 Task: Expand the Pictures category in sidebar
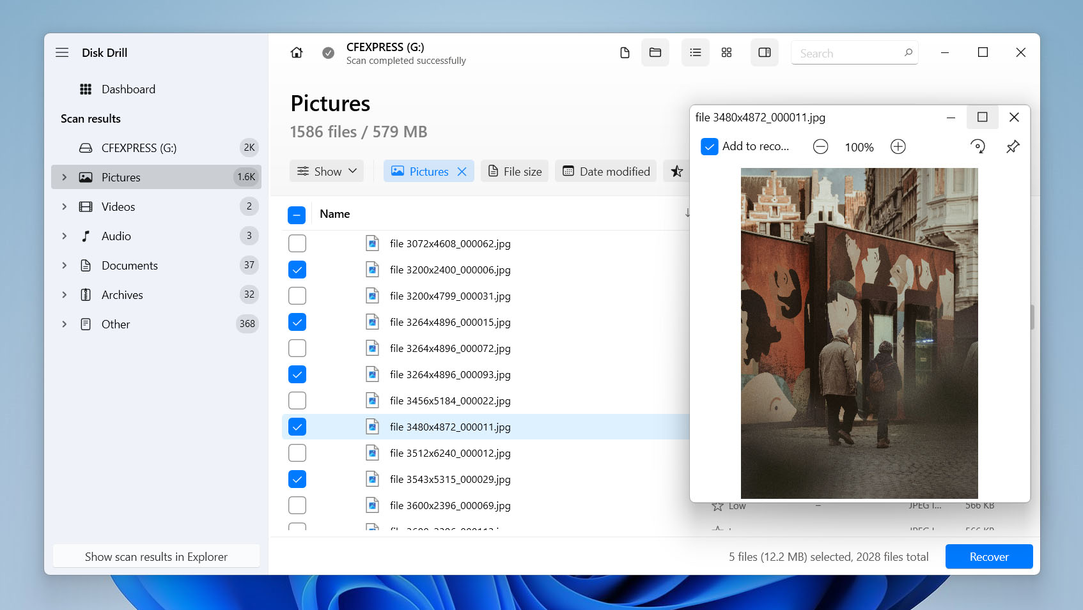(x=64, y=177)
